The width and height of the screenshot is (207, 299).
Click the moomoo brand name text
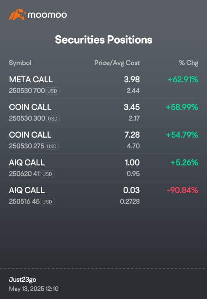[48, 15]
